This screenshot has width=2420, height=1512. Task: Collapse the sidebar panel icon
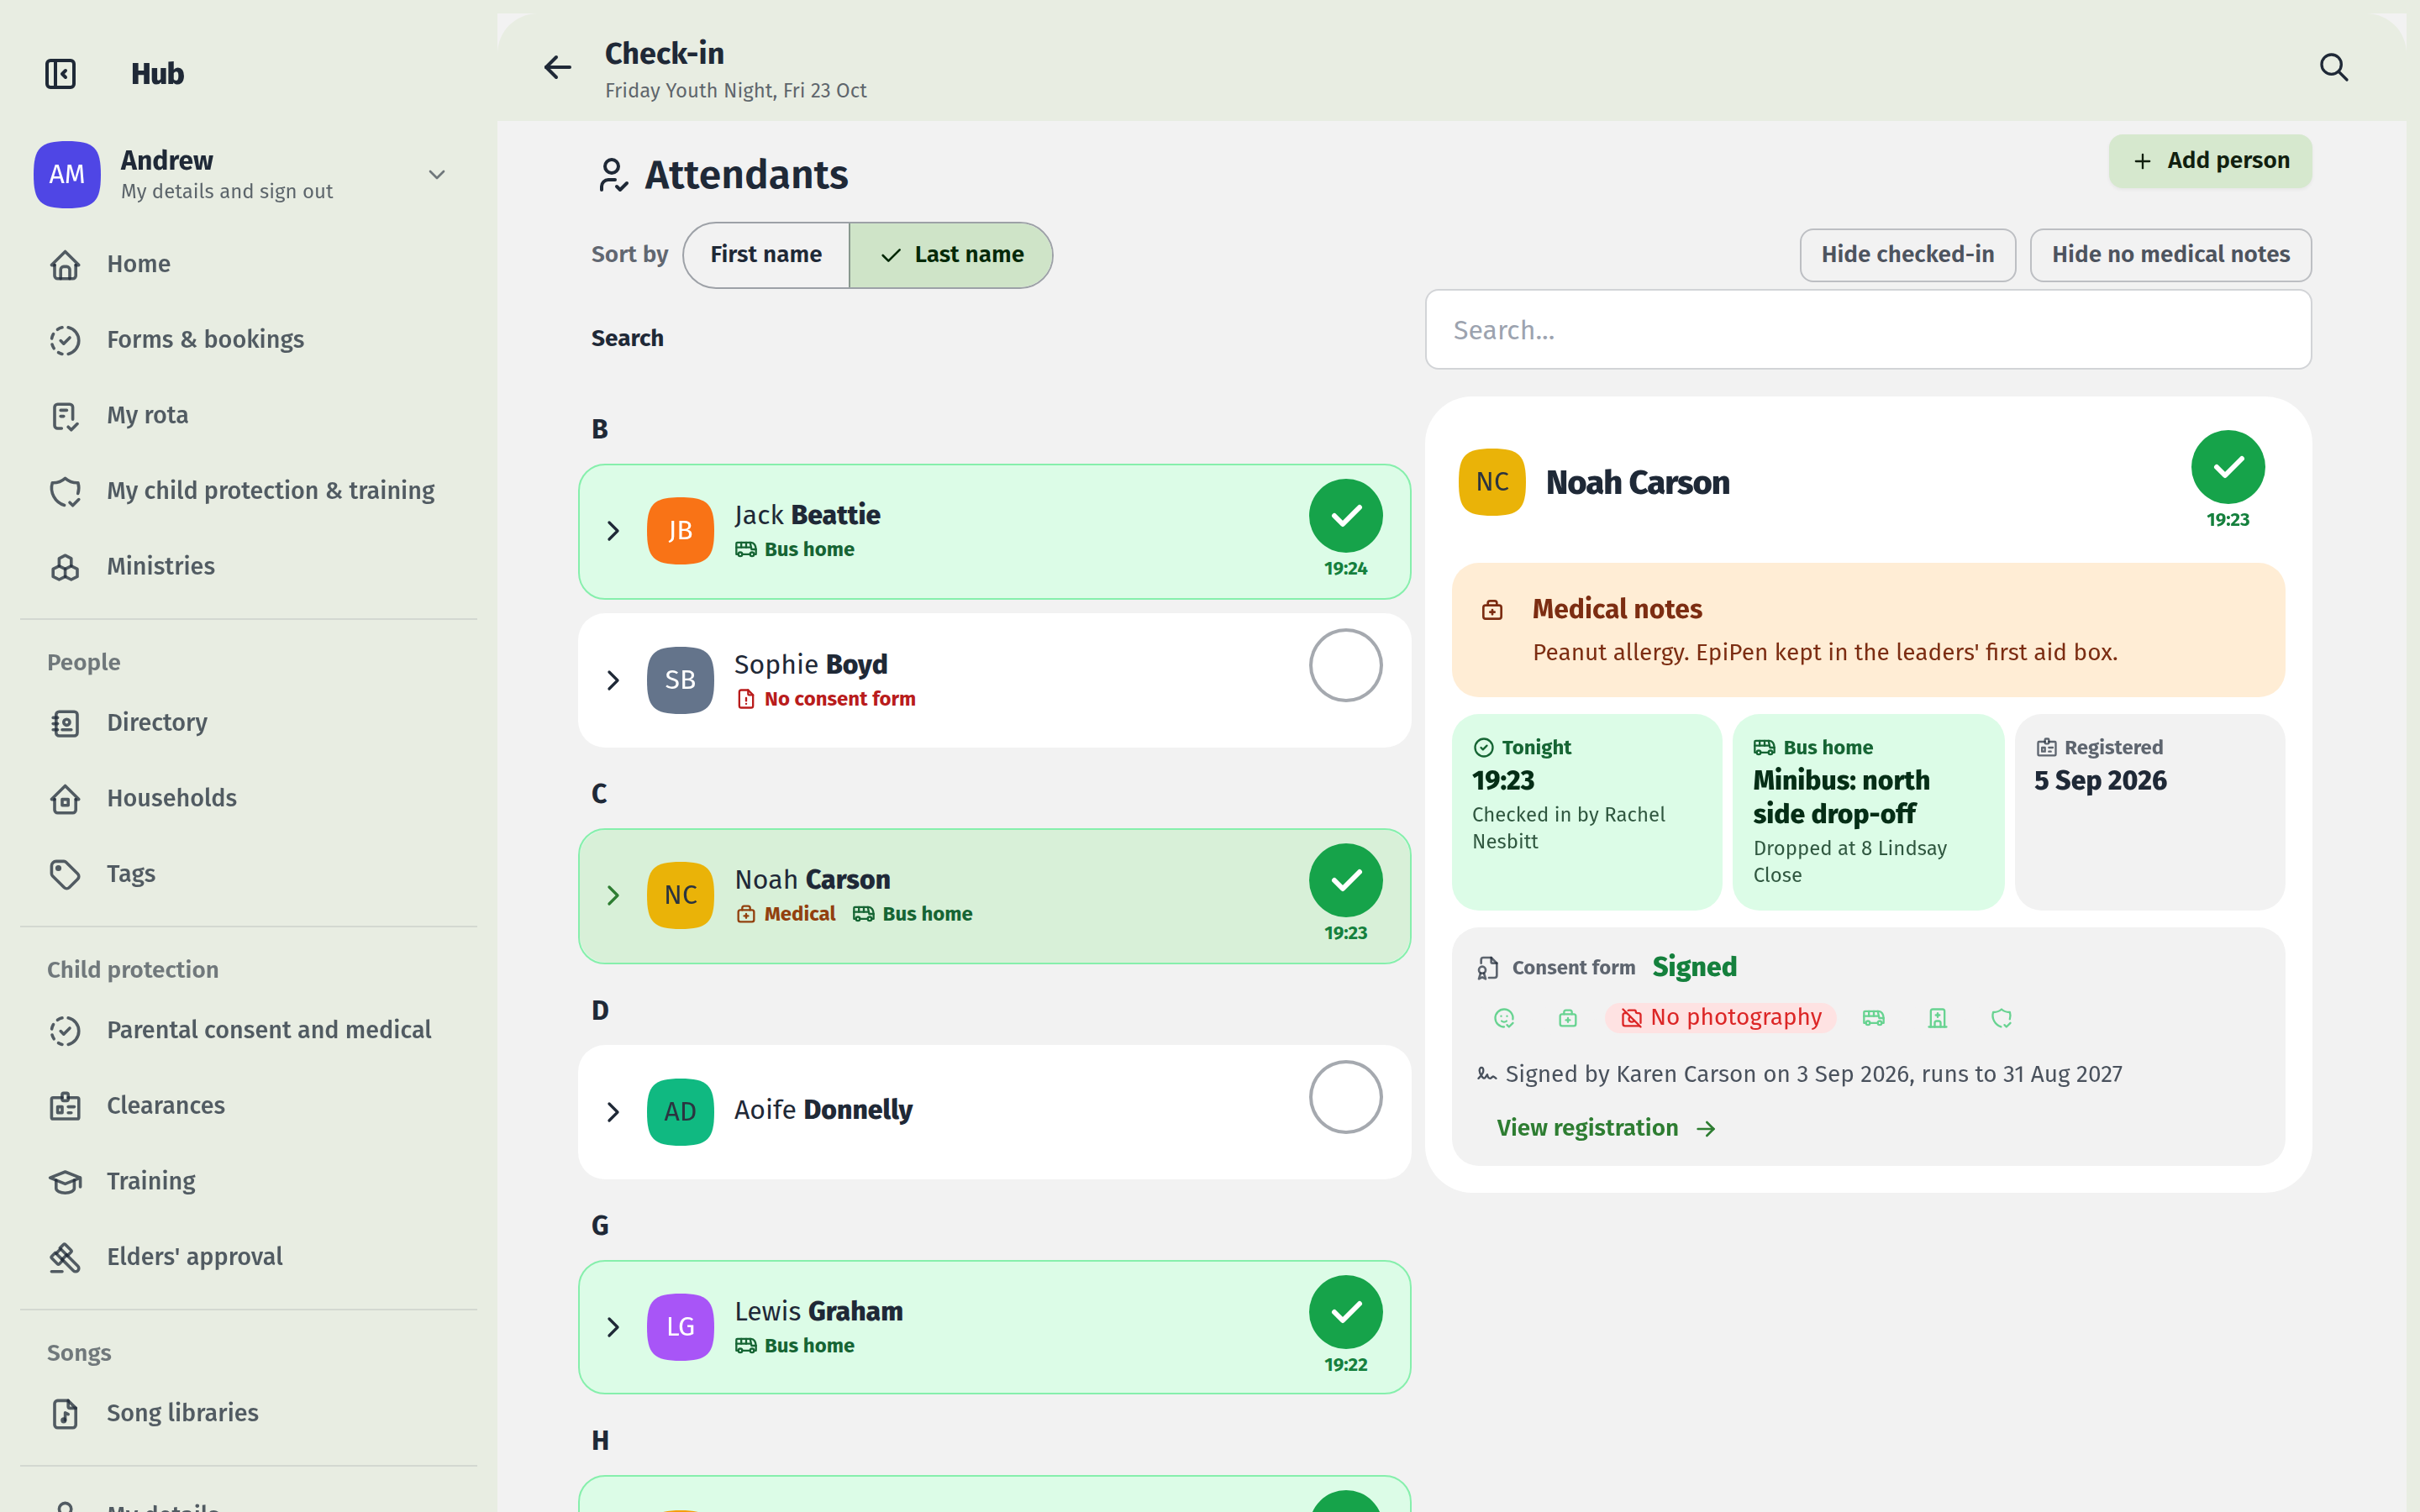coord(60,74)
